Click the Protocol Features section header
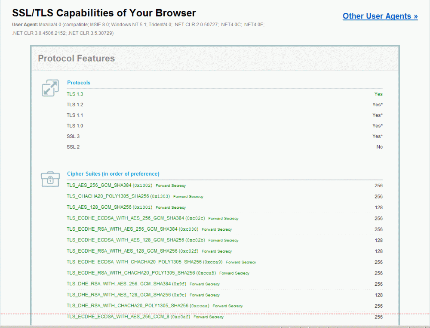The image size is (430, 328). pyautogui.click(x=77, y=59)
